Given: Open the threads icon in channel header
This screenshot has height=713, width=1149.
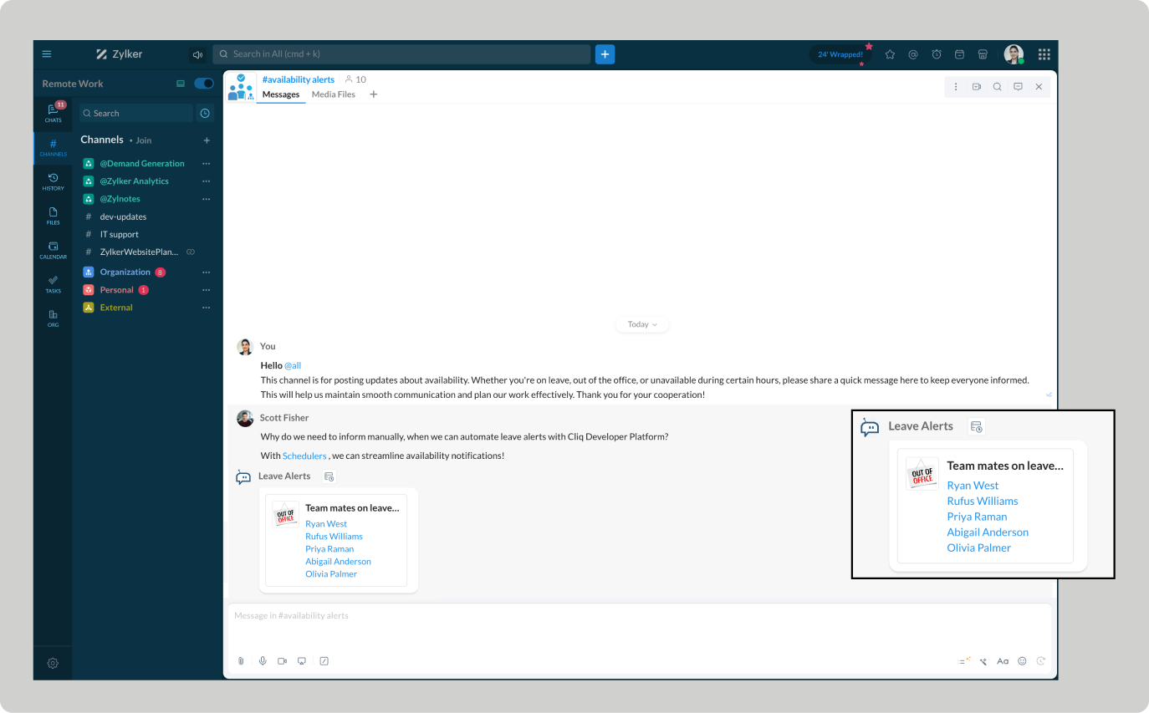Looking at the screenshot, I should coord(1018,87).
